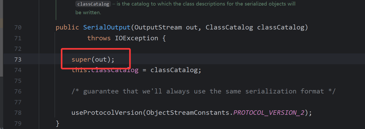This screenshot has height=129, width=365.
Task: Click line number 78 in the gutter
Action: (18, 113)
